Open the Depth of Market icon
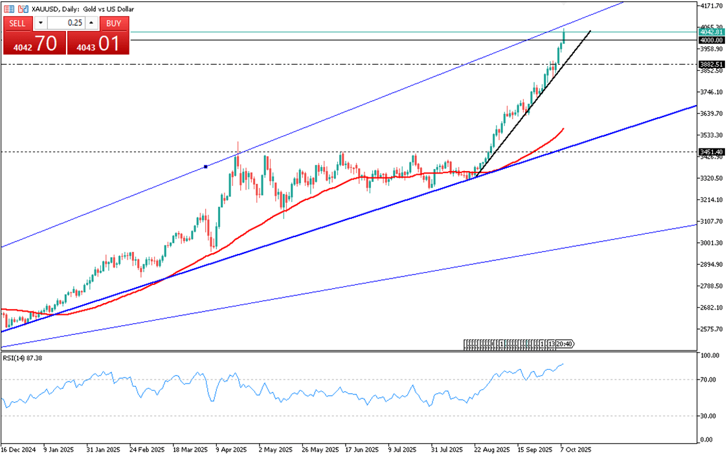Screen dimensions: 727x456 click(x=9, y=9)
